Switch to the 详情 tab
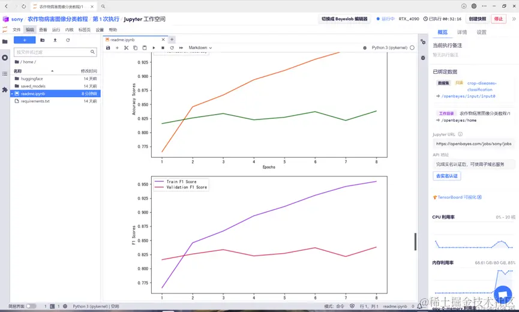 coord(462,32)
